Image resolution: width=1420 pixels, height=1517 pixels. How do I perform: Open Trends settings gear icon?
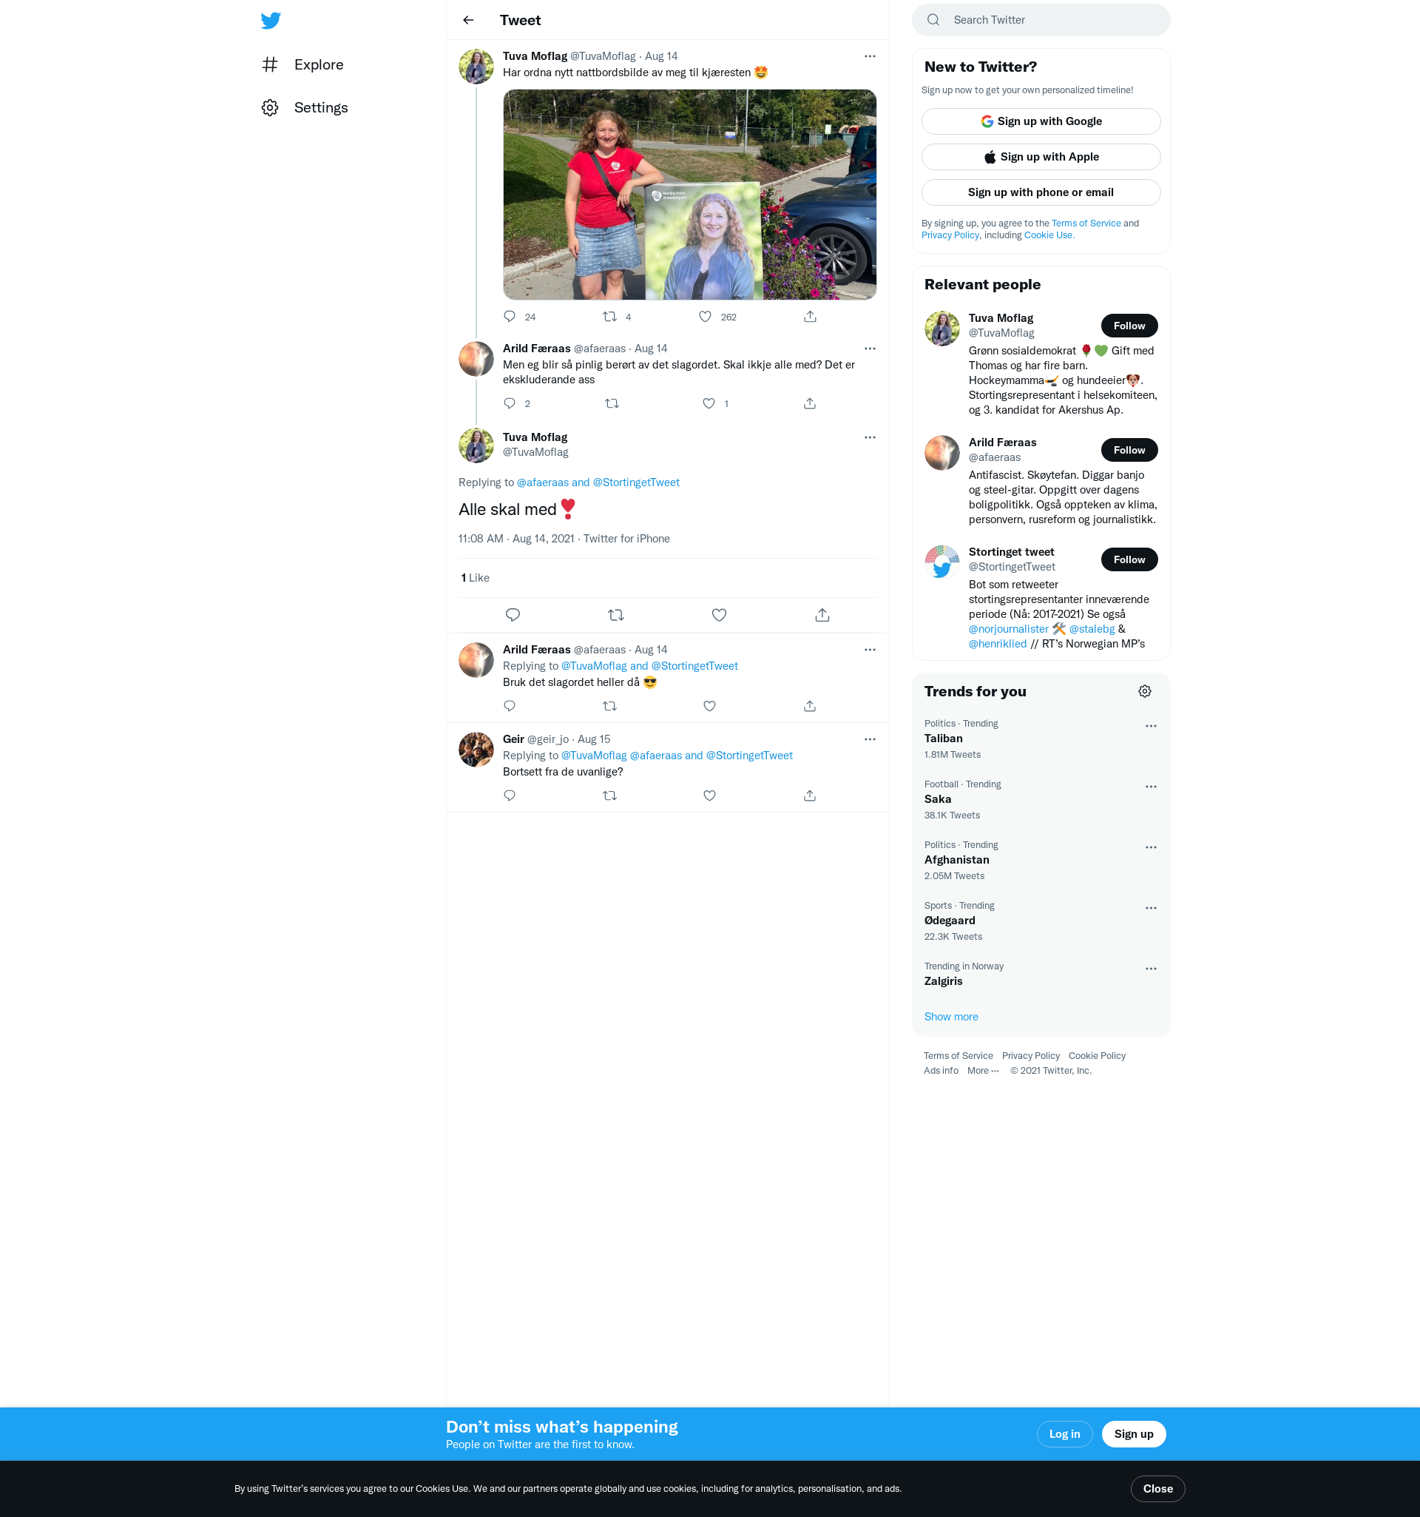[1144, 691]
